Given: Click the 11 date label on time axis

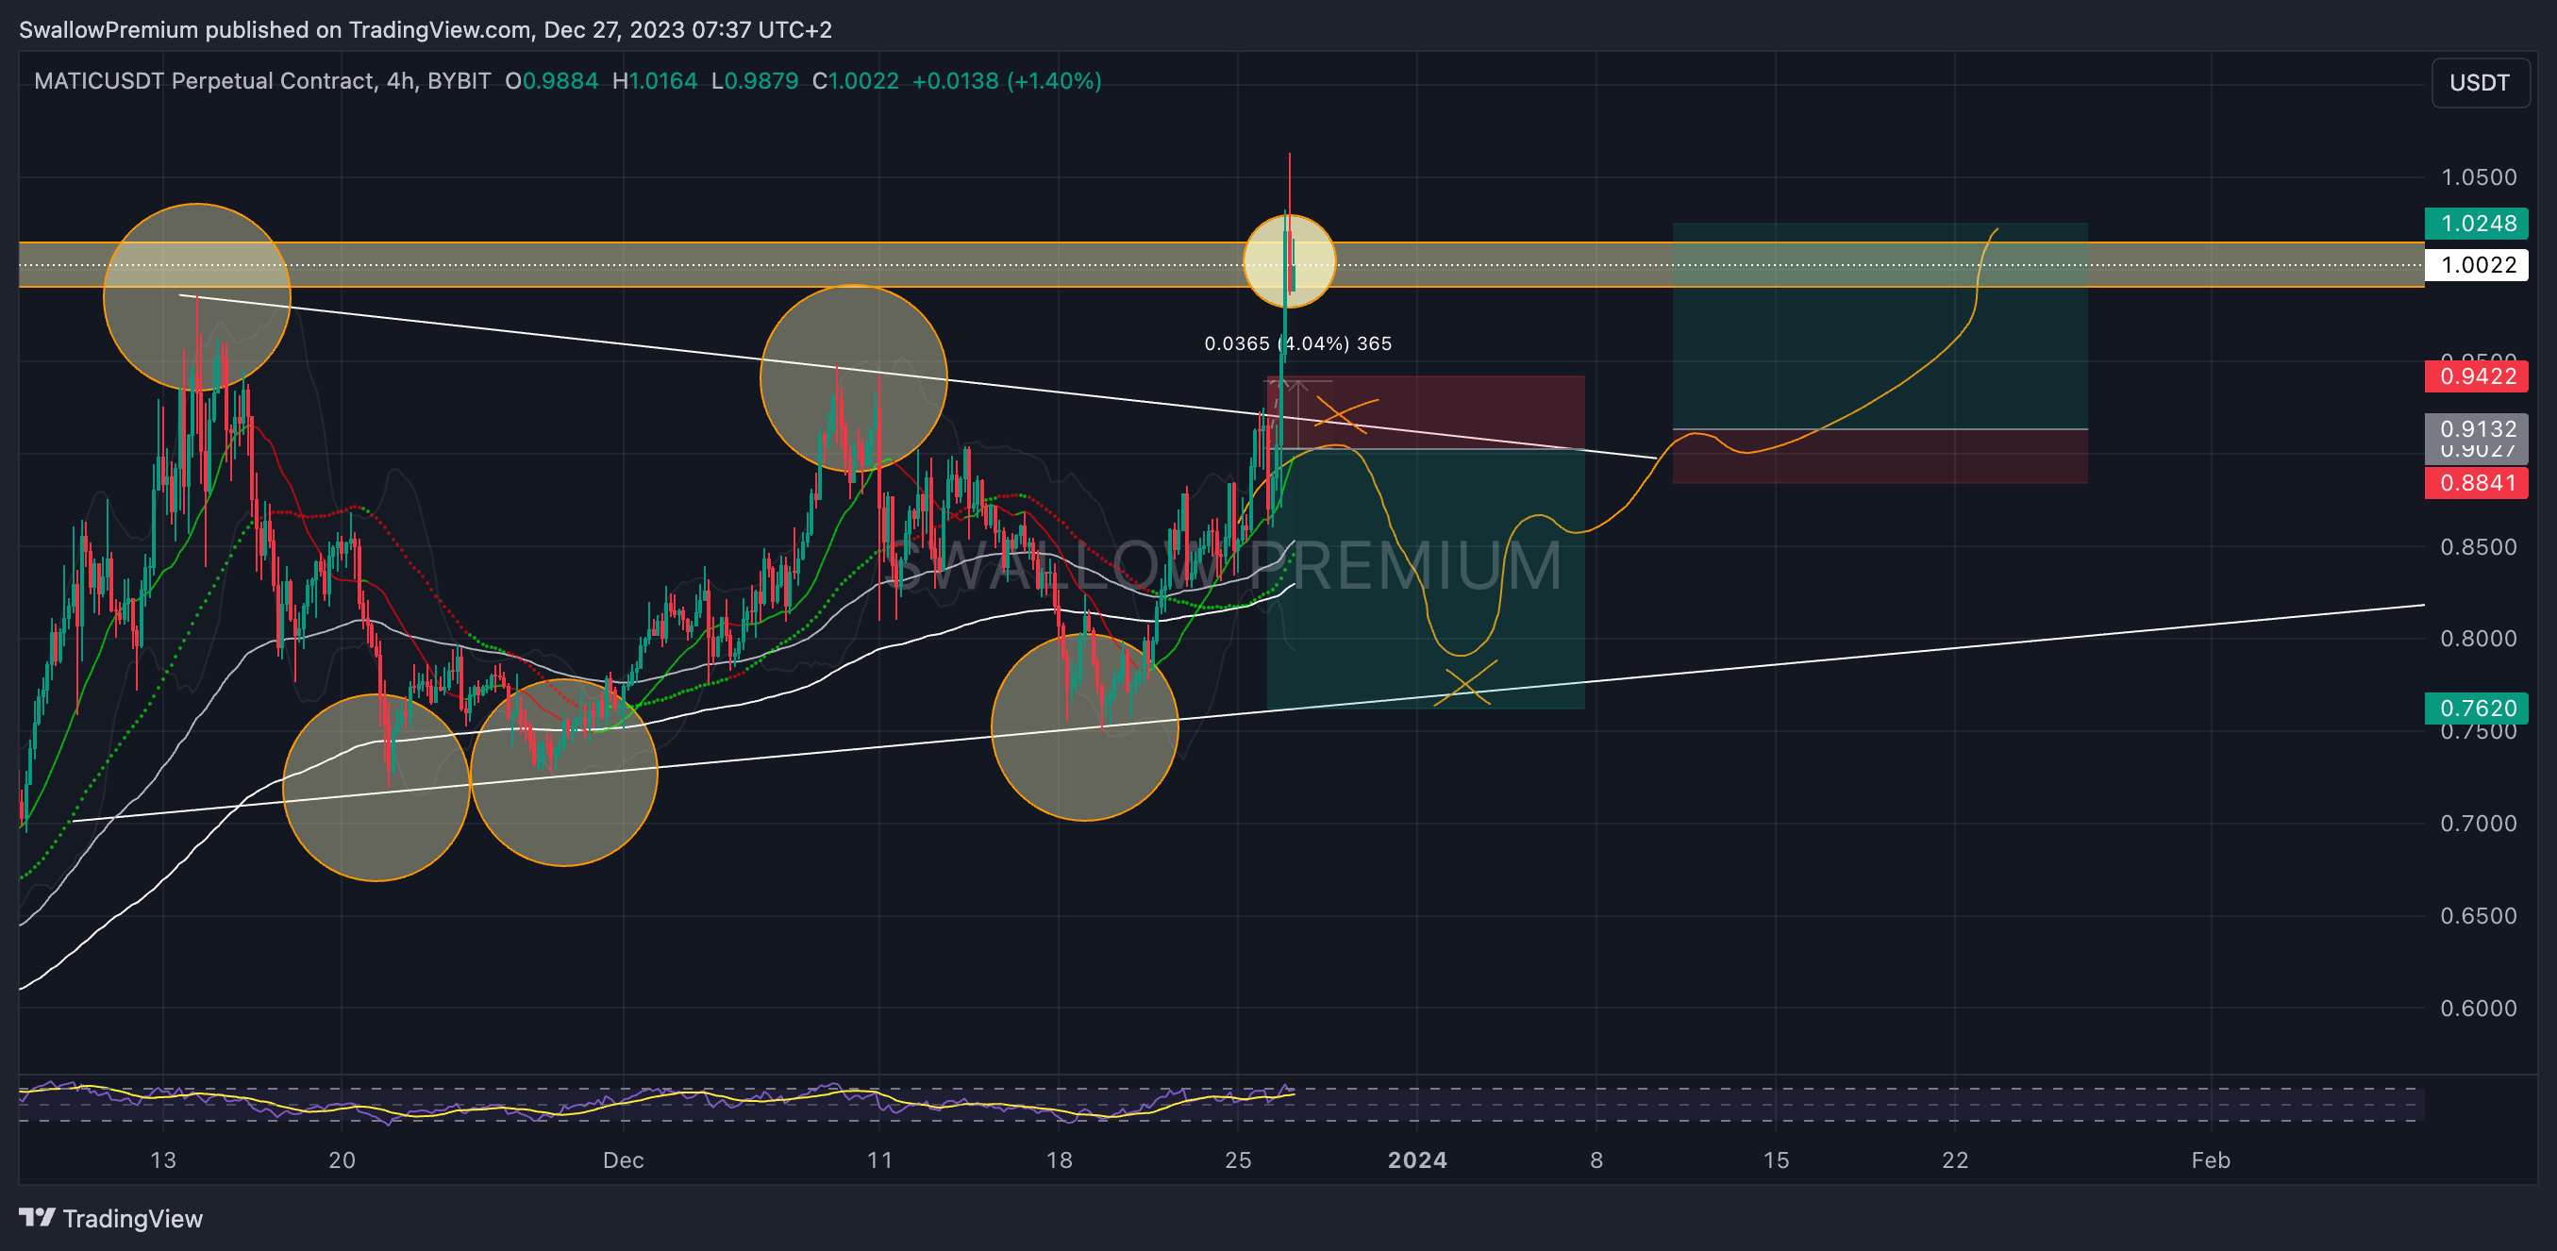Looking at the screenshot, I should tap(879, 1159).
